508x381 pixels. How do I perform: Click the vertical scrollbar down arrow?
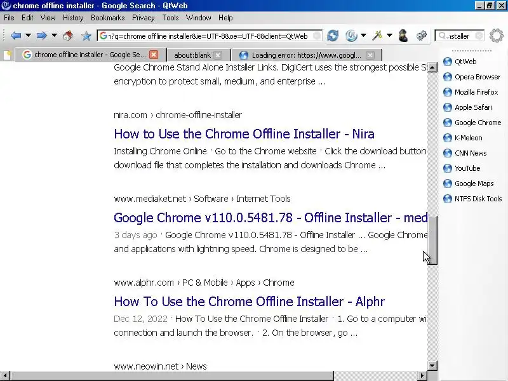(432, 366)
